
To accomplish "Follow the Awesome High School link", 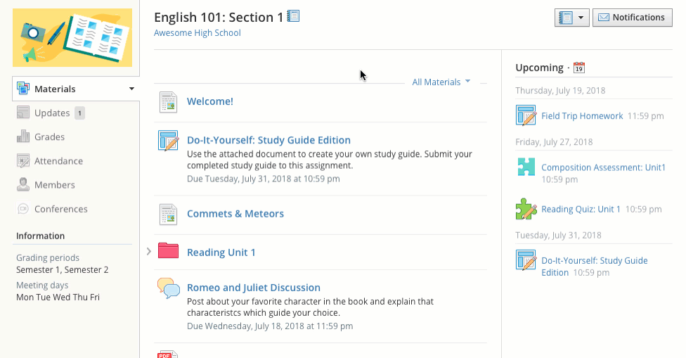I will coord(197,33).
